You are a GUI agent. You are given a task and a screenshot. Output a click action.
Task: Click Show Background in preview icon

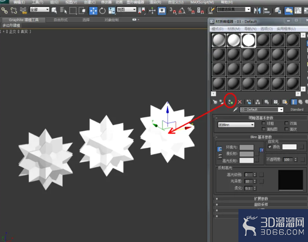[x=285, y=102]
